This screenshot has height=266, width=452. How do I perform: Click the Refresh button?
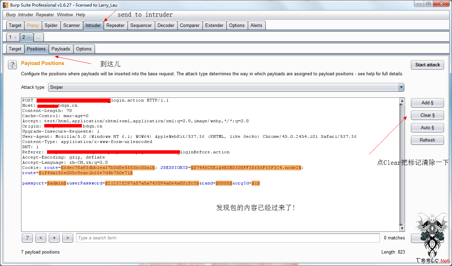(x=427, y=140)
